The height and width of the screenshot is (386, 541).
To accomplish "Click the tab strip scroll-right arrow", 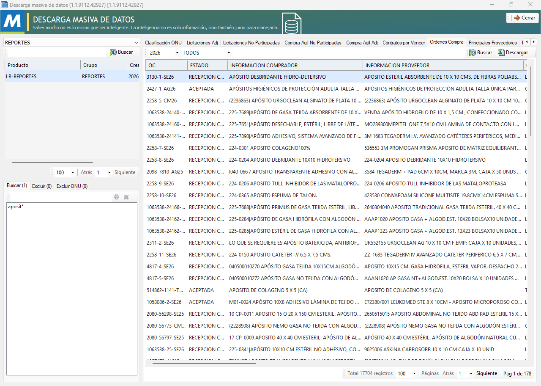I will [534, 42].
